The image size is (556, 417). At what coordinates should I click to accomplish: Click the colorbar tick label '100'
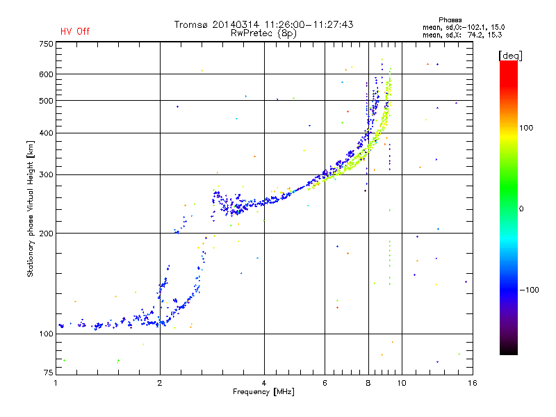point(526,128)
